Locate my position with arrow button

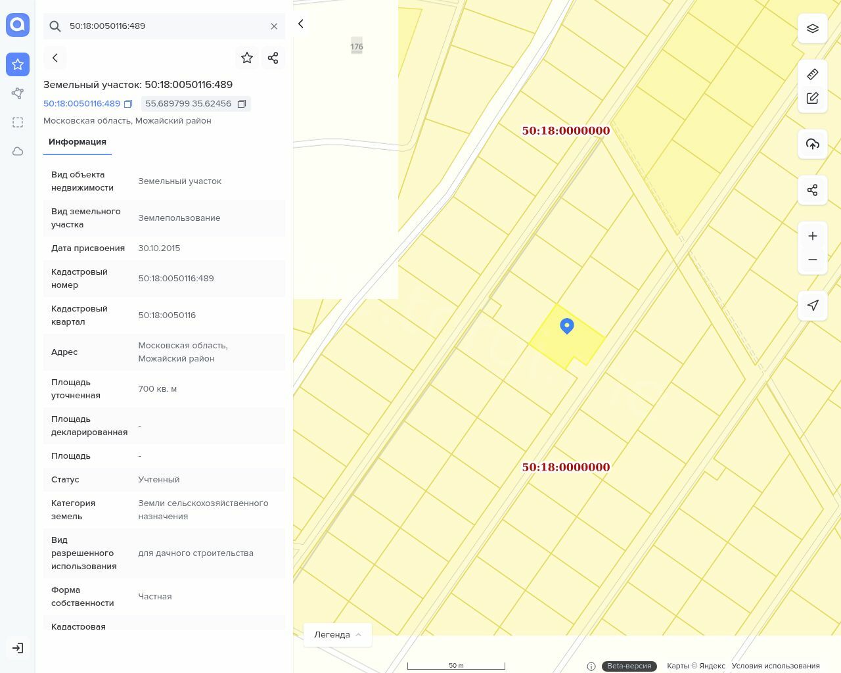coord(813,306)
